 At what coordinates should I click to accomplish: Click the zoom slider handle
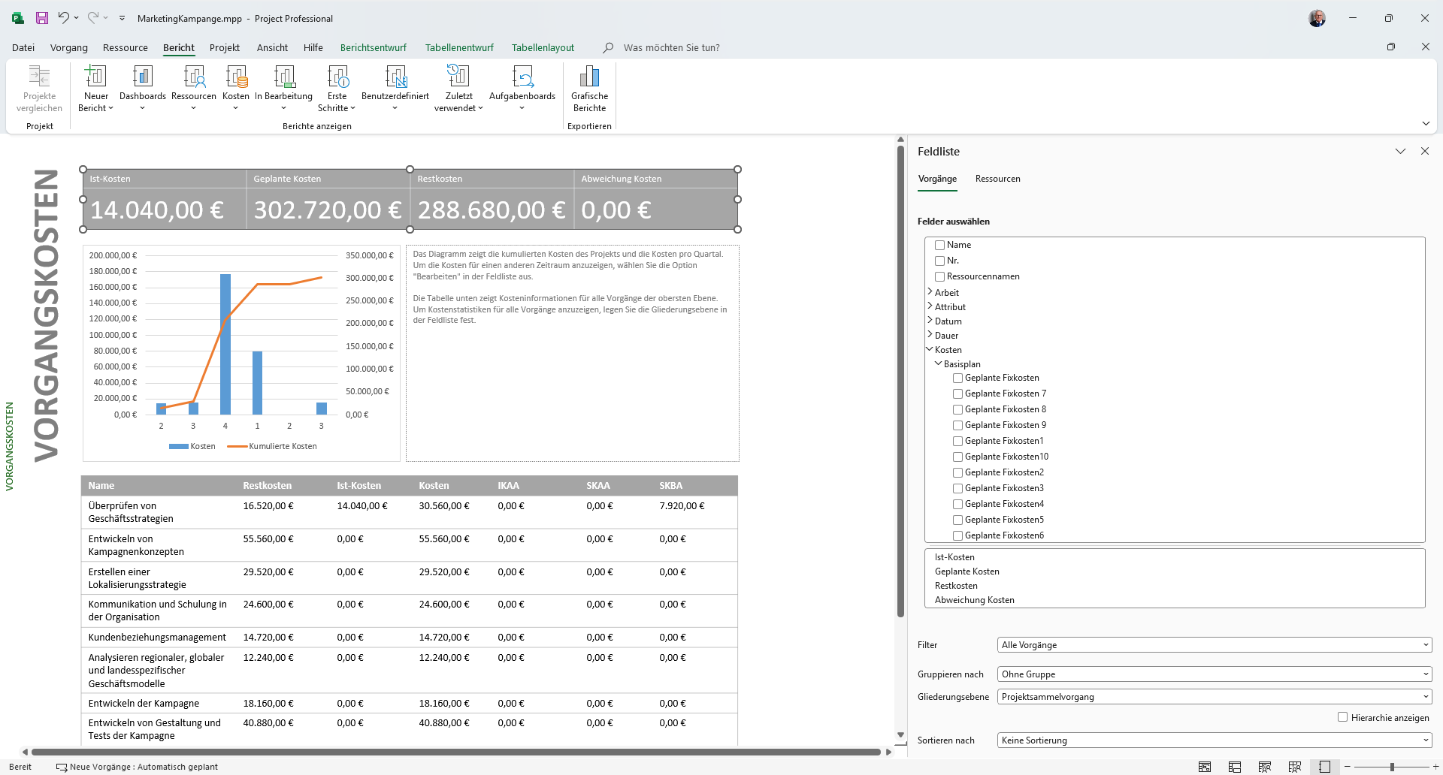tap(1392, 767)
